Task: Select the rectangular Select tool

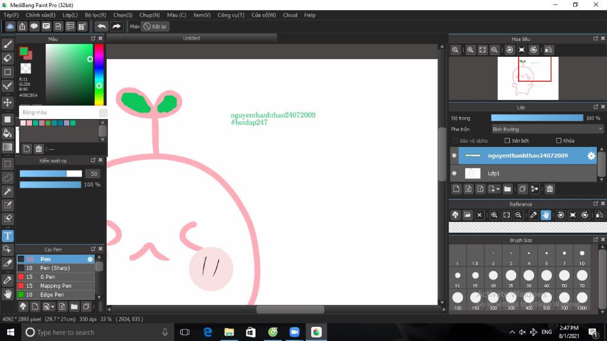Action: click(7, 164)
